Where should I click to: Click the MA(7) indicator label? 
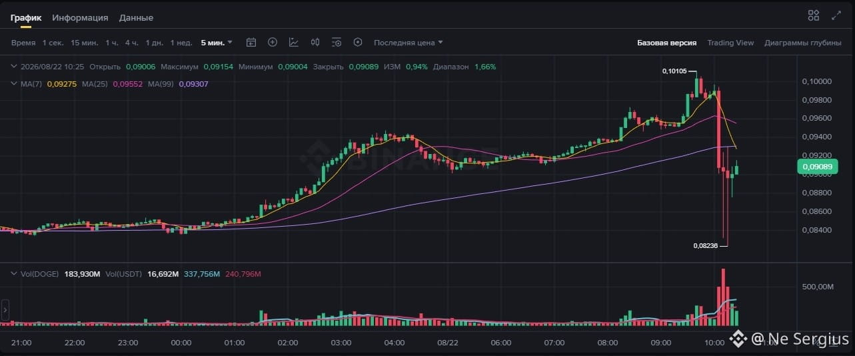[32, 84]
